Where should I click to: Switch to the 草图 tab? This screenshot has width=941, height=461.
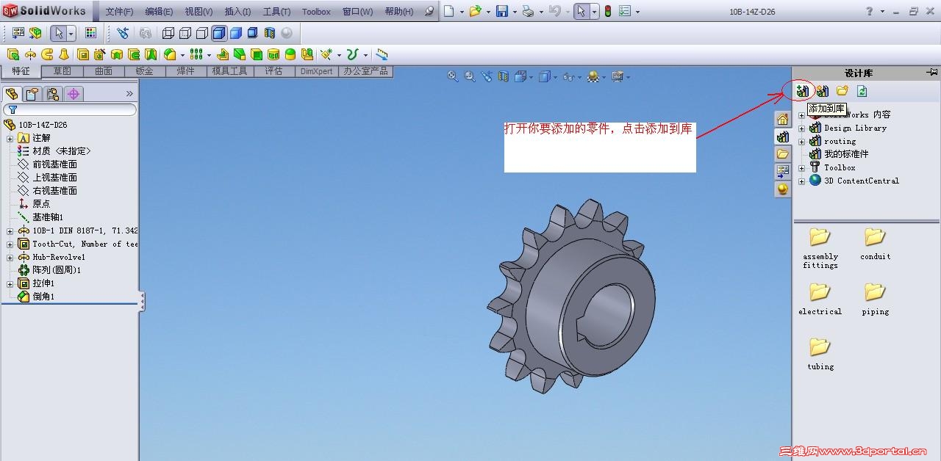[x=62, y=71]
